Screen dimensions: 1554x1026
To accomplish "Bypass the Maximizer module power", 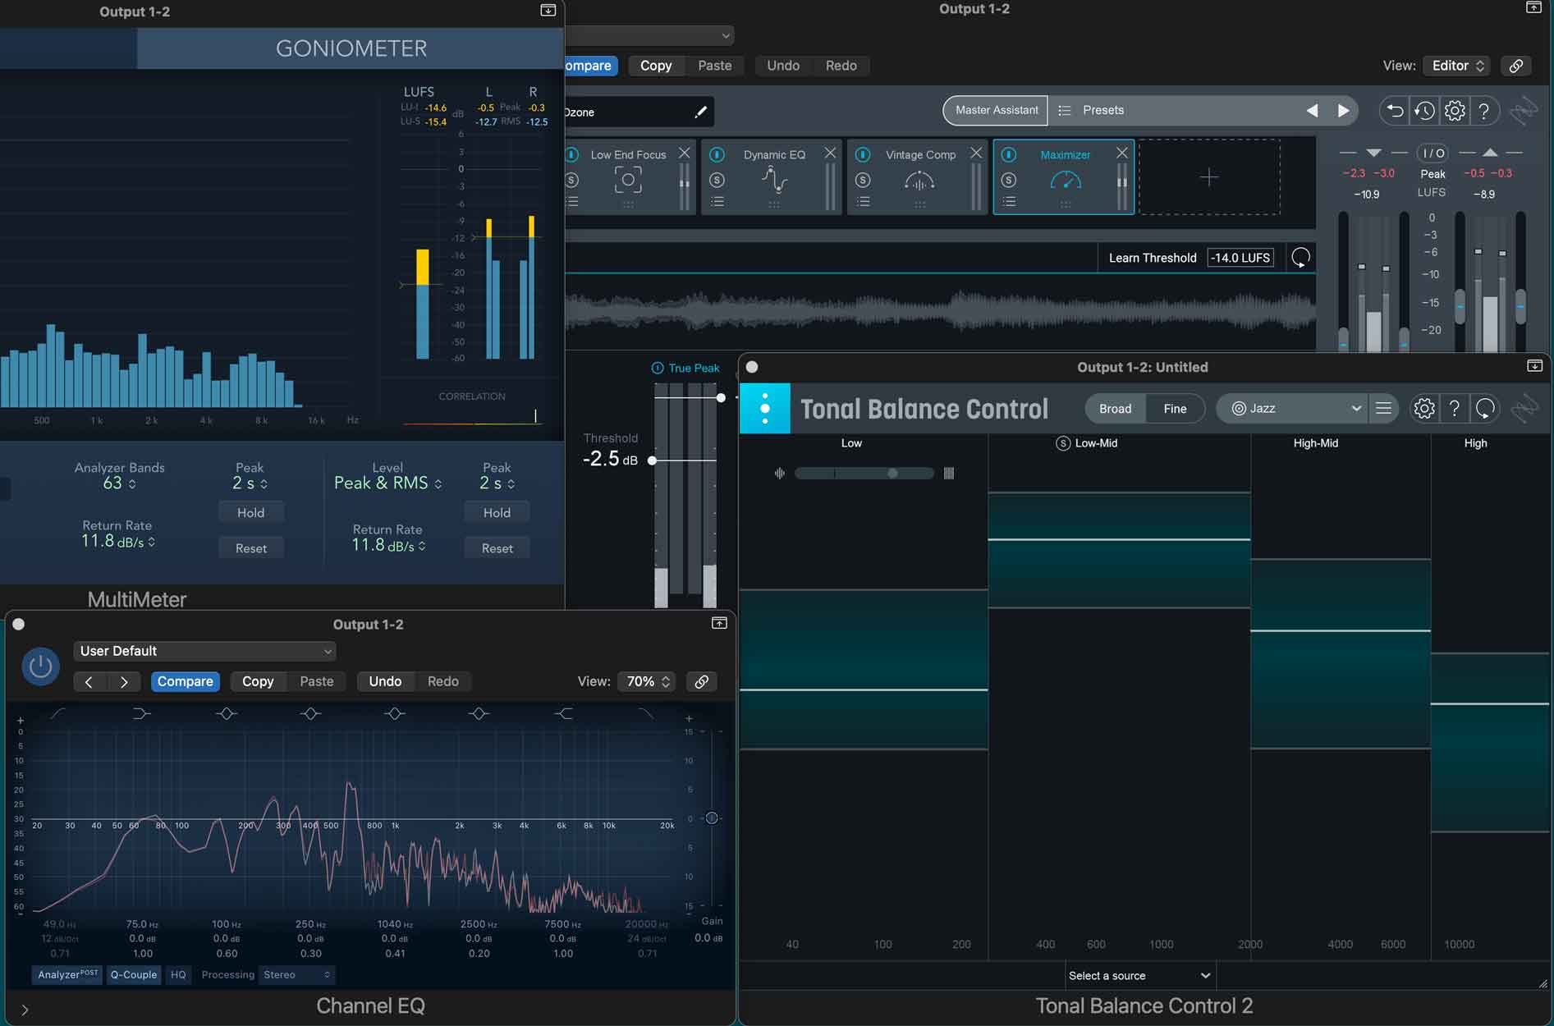I will [x=1009, y=154].
